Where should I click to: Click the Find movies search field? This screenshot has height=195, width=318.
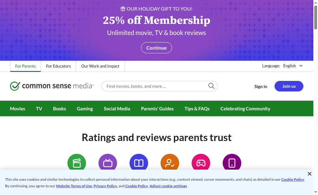pos(155,86)
